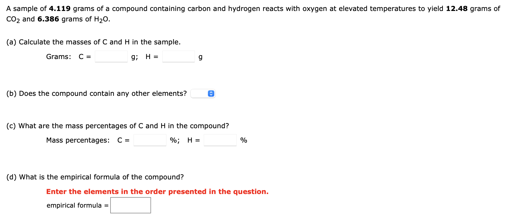Click the 'Mass percentages:' label in part (c)

point(78,140)
